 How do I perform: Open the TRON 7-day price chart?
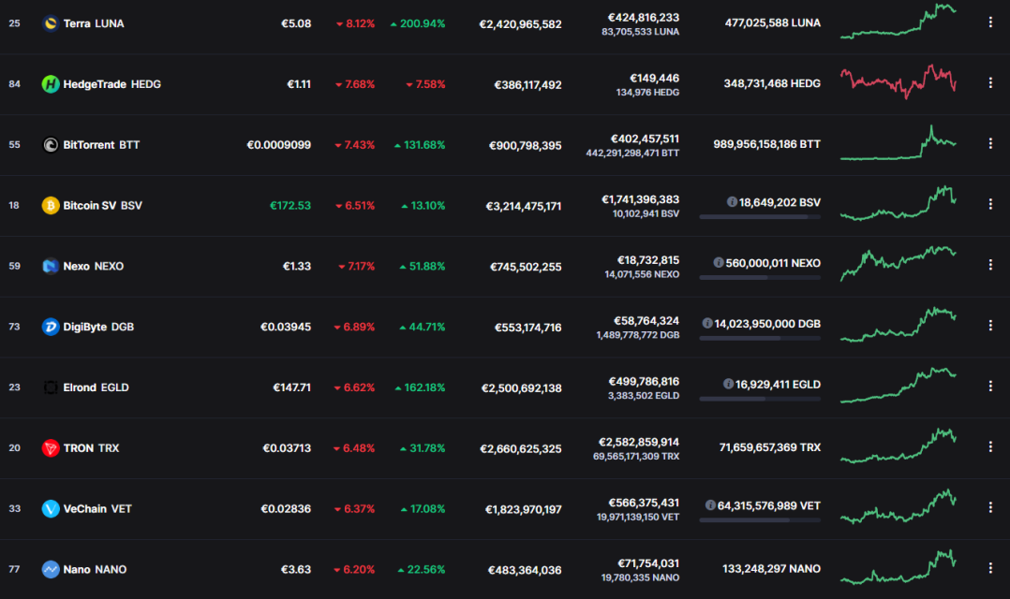(899, 446)
